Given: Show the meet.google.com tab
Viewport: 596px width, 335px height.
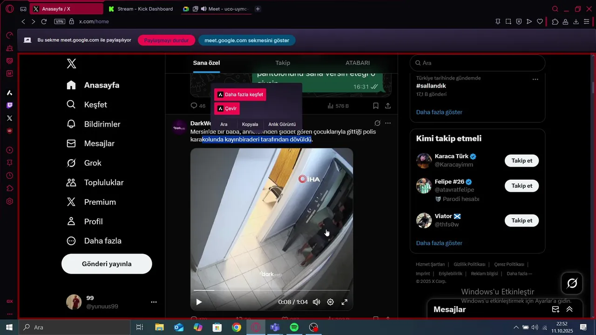Looking at the screenshot, I should 247,40.
